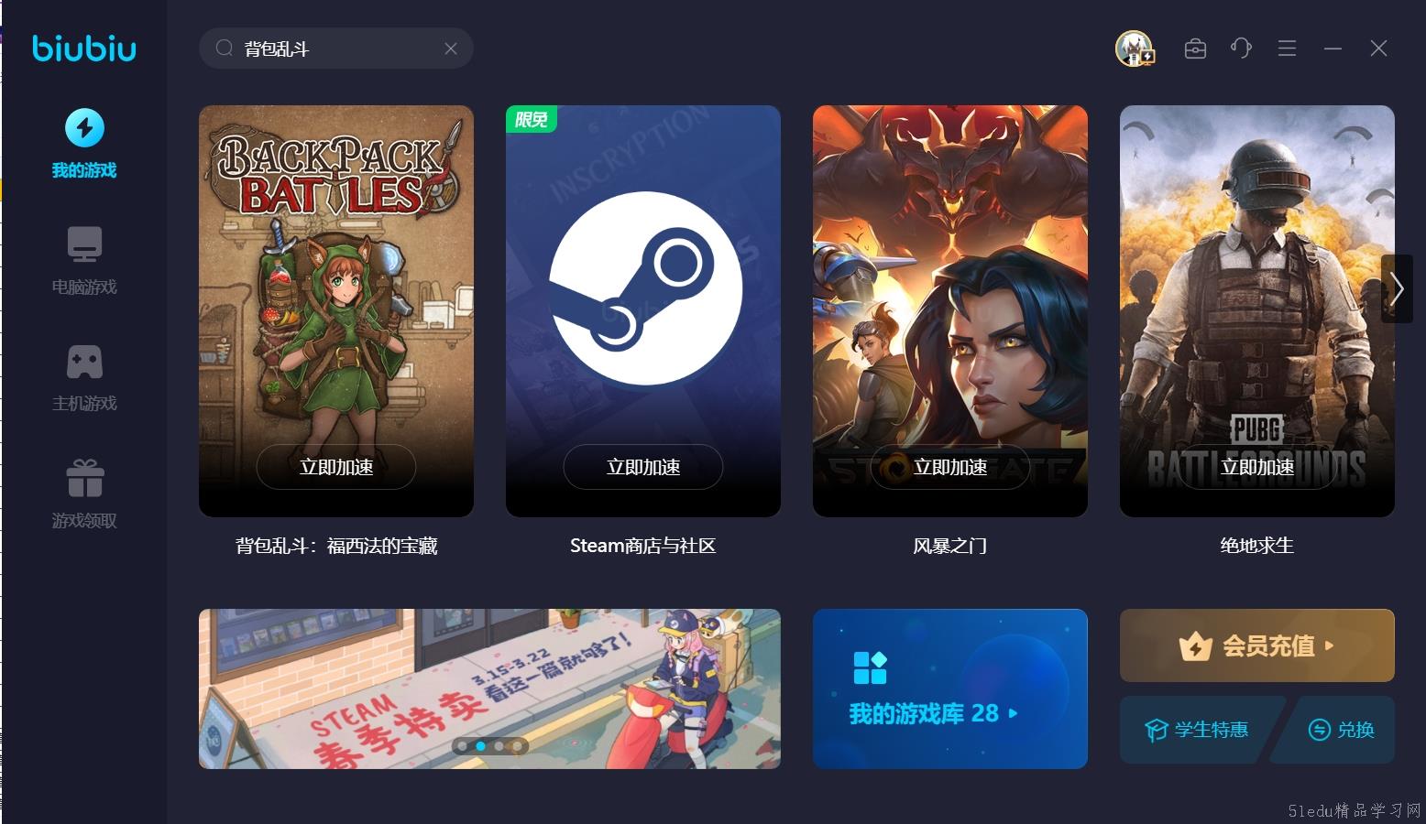Clear the search box with X
Image resolution: width=1426 pixels, height=824 pixels.
pos(451,49)
